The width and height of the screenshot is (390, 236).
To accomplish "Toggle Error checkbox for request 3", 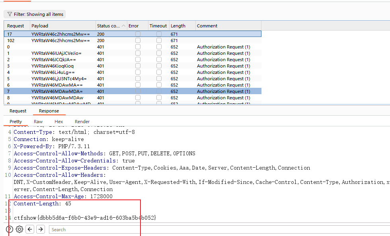I will pos(138,66).
